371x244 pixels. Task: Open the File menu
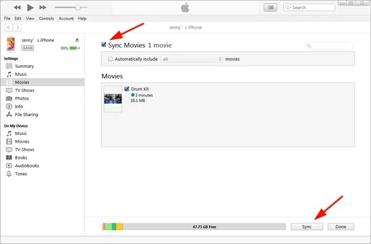pyautogui.click(x=7, y=19)
